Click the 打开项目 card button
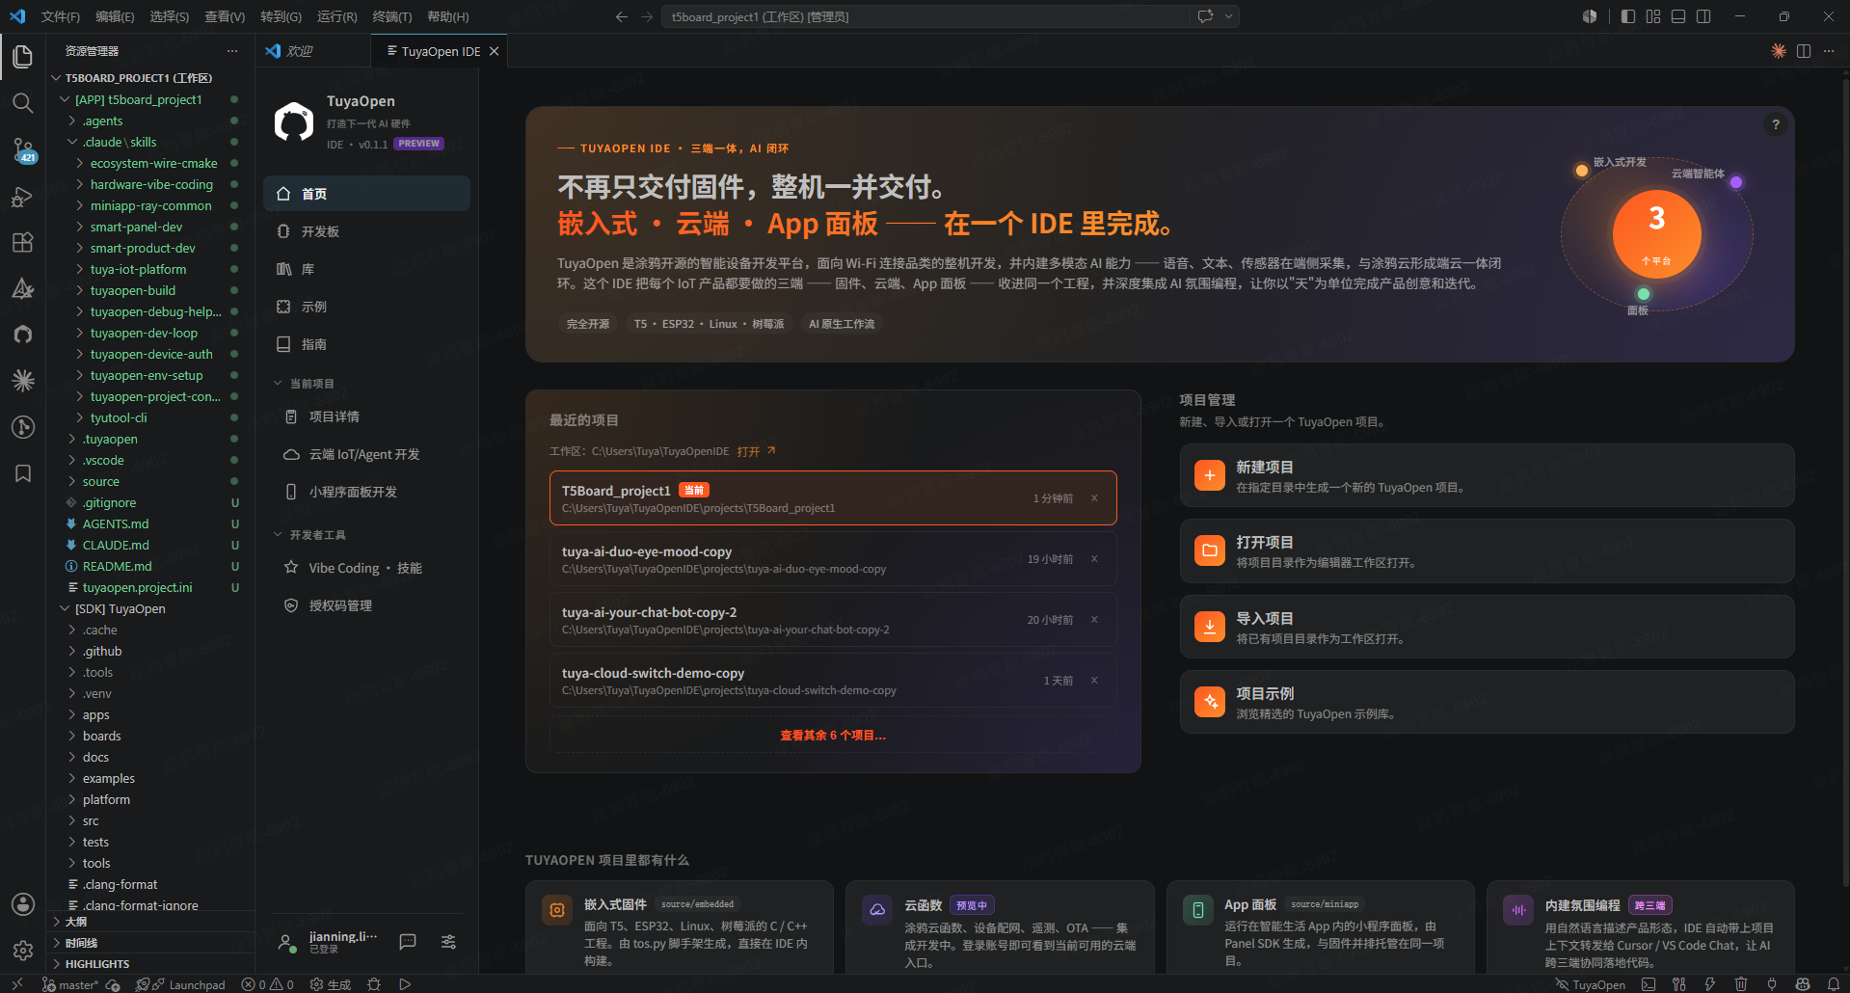 coord(1487,551)
